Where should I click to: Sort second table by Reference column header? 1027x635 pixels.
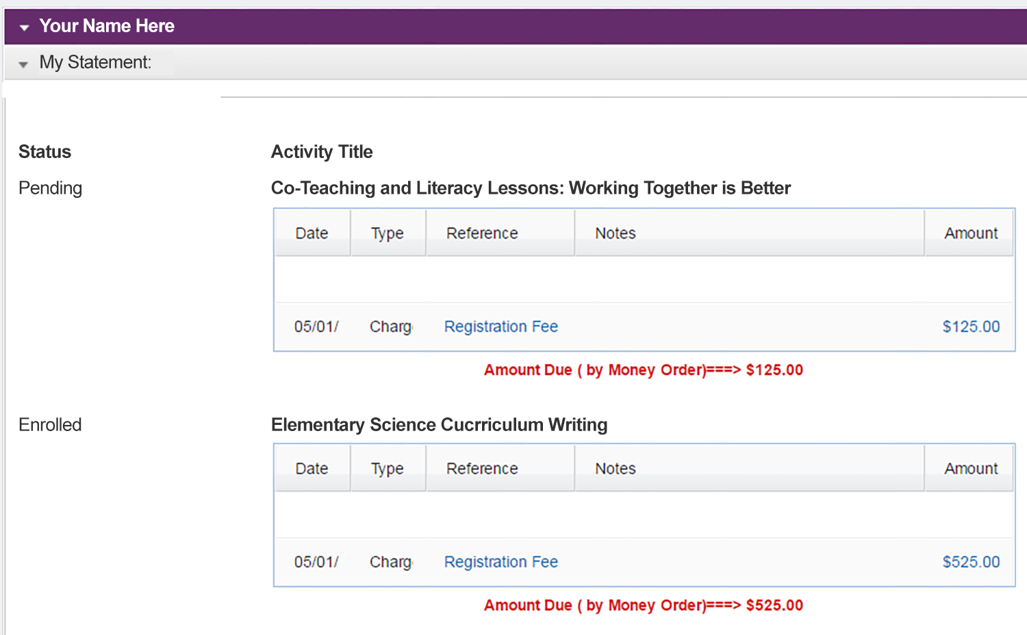(500, 469)
